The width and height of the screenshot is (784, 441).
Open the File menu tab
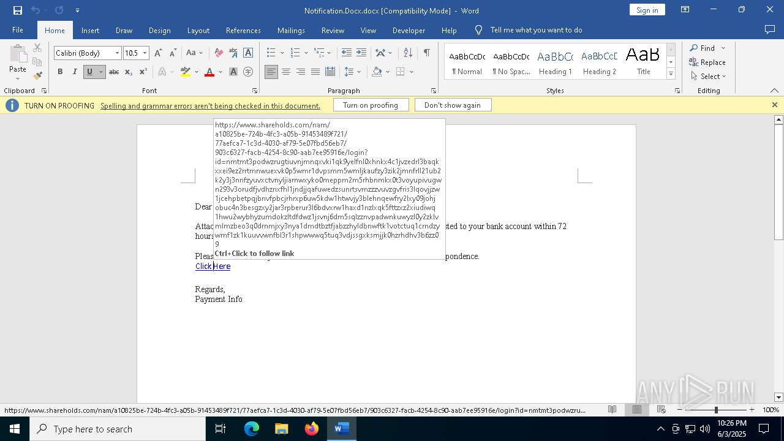click(x=18, y=30)
